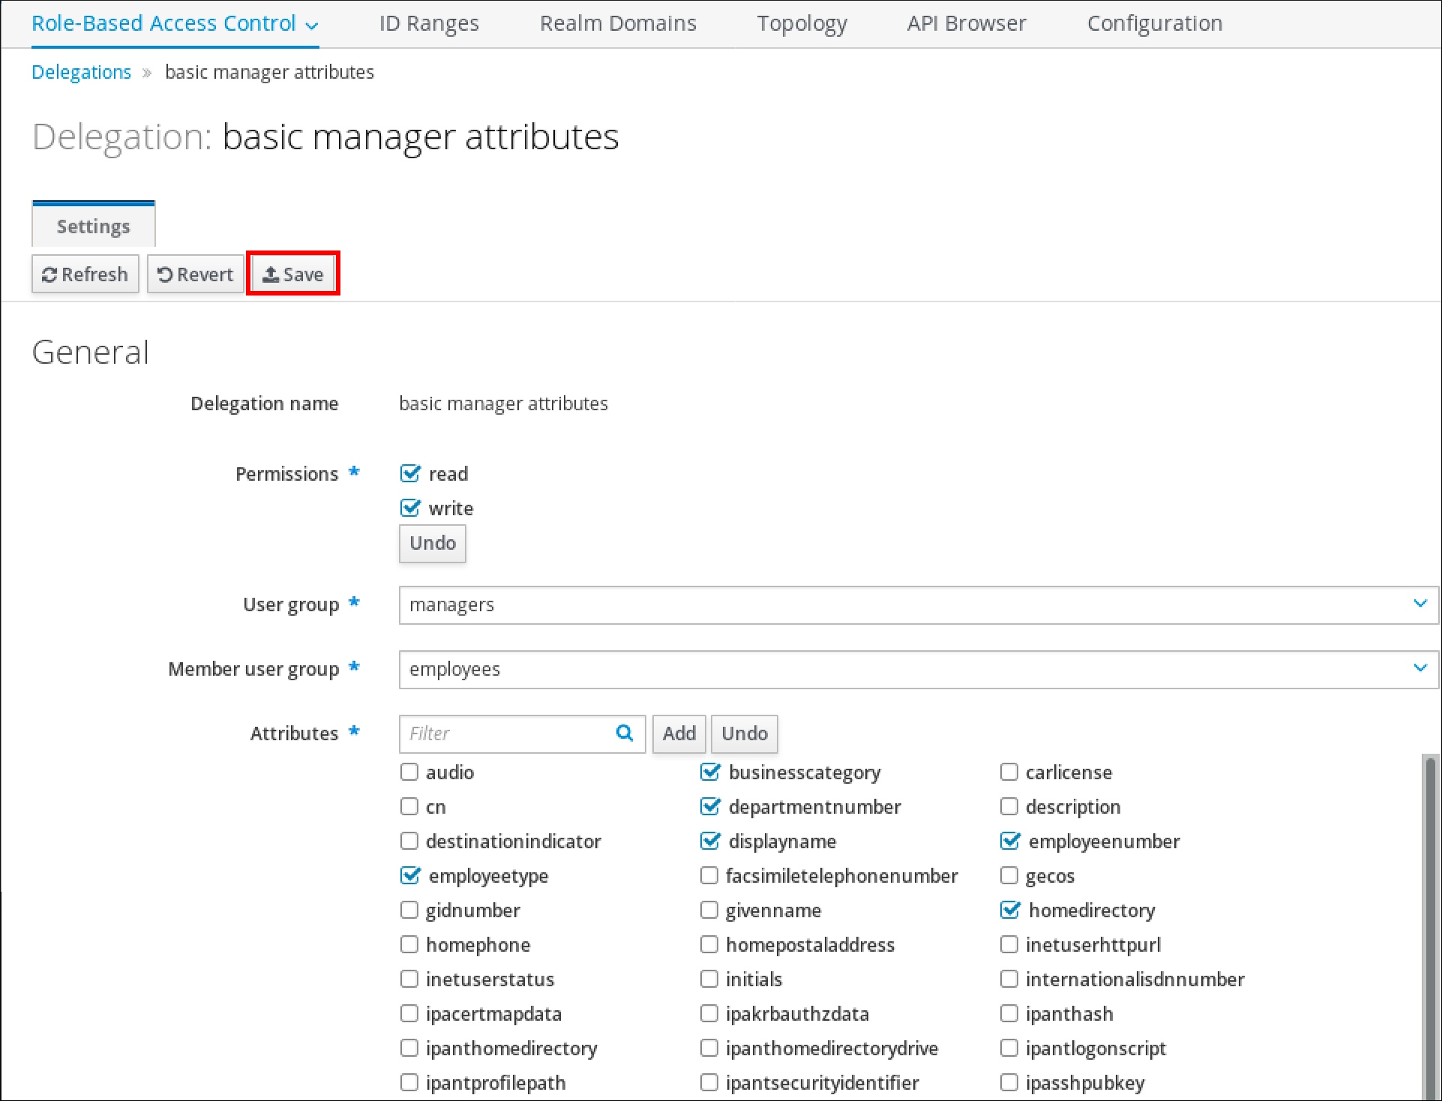Expand the Member user group dropdown
This screenshot has width=1442, height=1101.
pos(1420,667)
